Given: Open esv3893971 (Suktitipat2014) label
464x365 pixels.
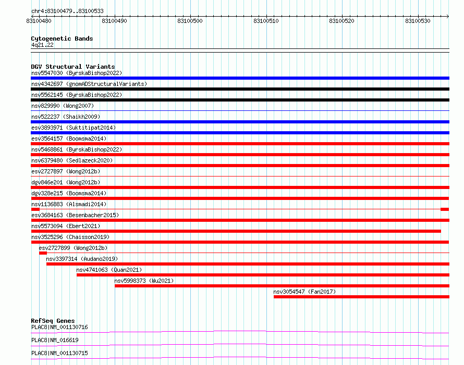Looking at the screenshot, I should pyautogui.click(x=74, y=128).
